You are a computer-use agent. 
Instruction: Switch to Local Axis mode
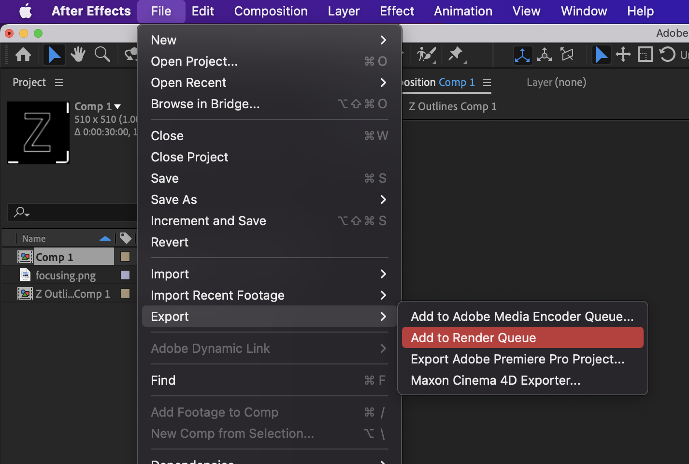[522, 55]
